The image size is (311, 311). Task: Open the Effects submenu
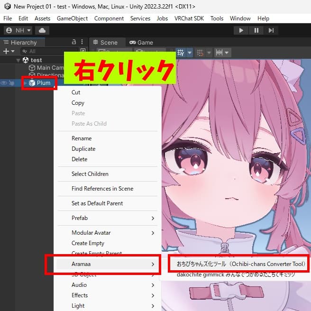(x=108, y=295)
